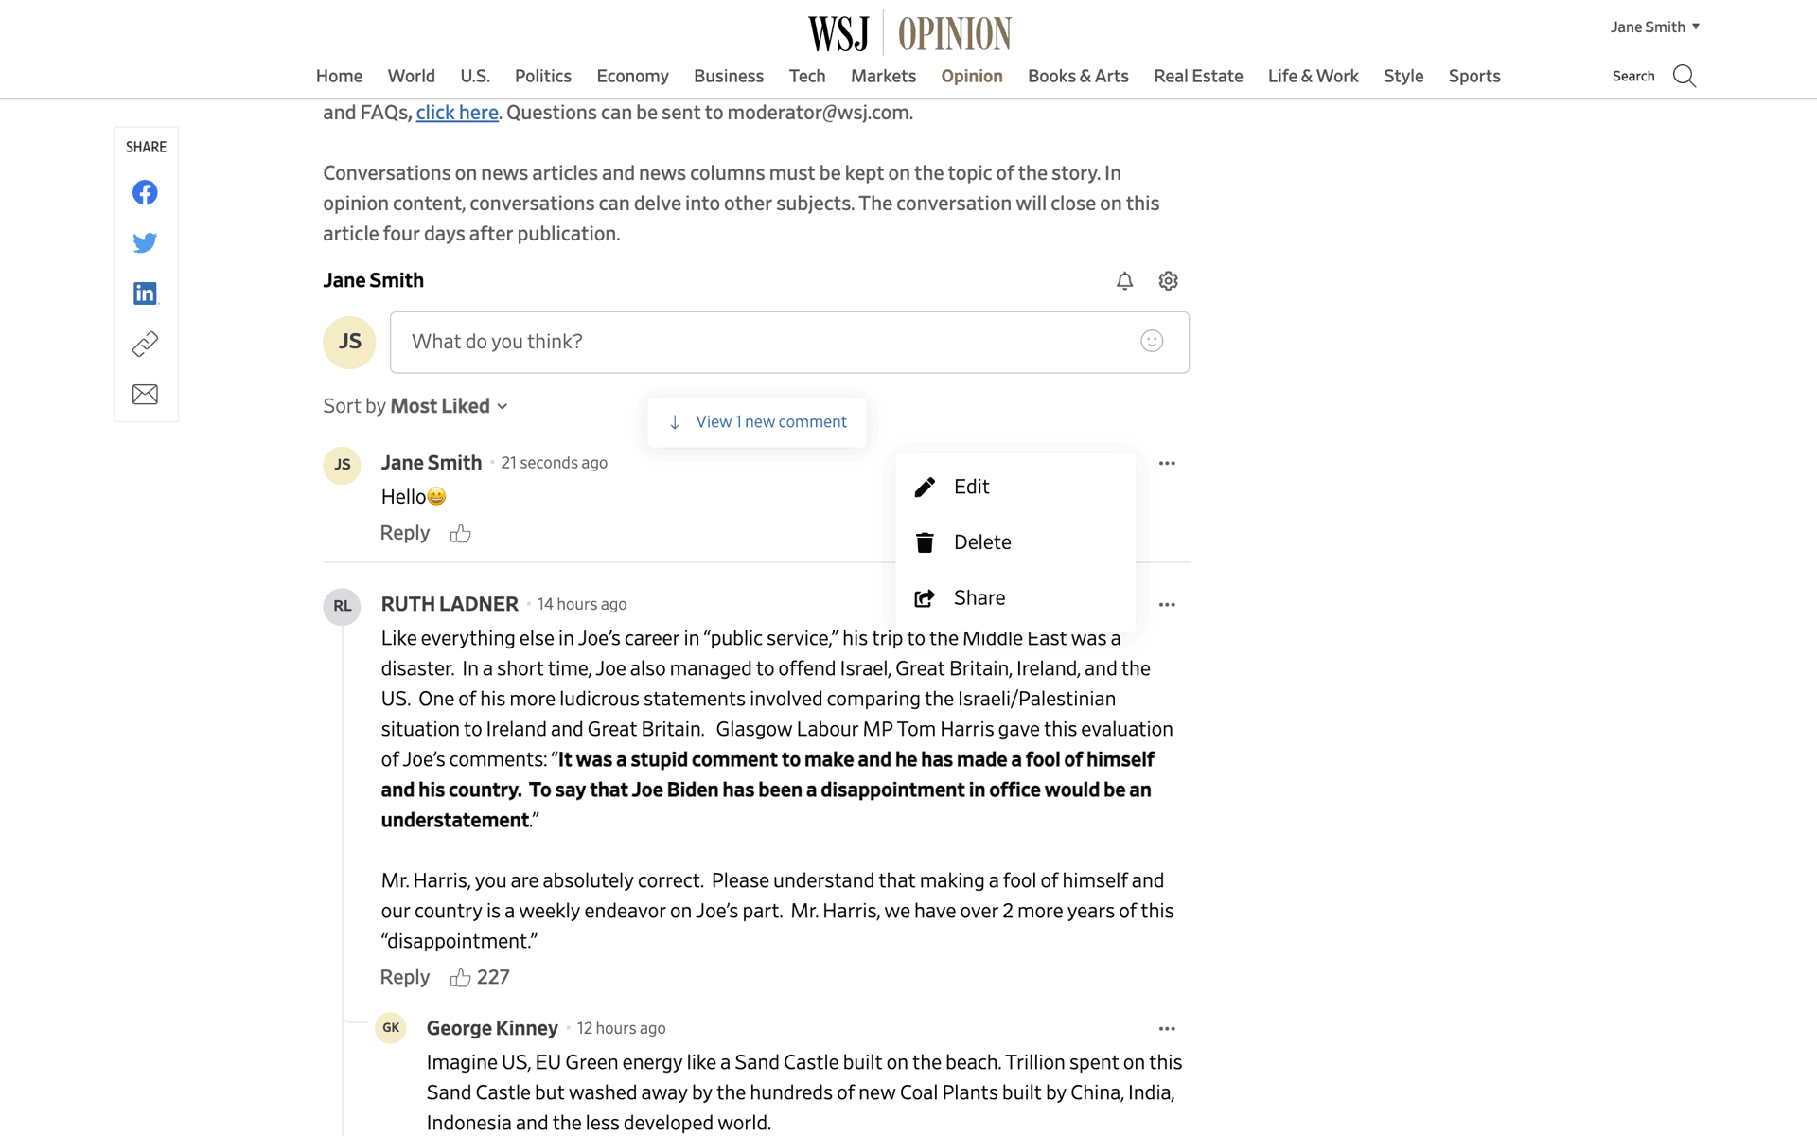The image size is (1817, 1136).
Task: Click the Search label
Action: click(1633, 76)
